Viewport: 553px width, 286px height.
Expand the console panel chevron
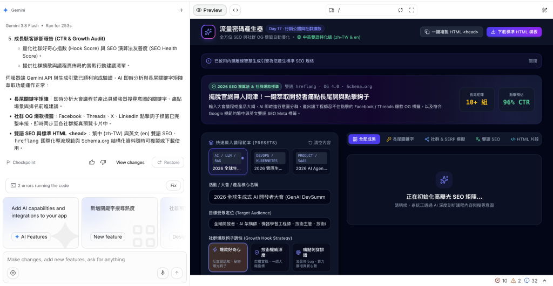click(x=544, y=281)
